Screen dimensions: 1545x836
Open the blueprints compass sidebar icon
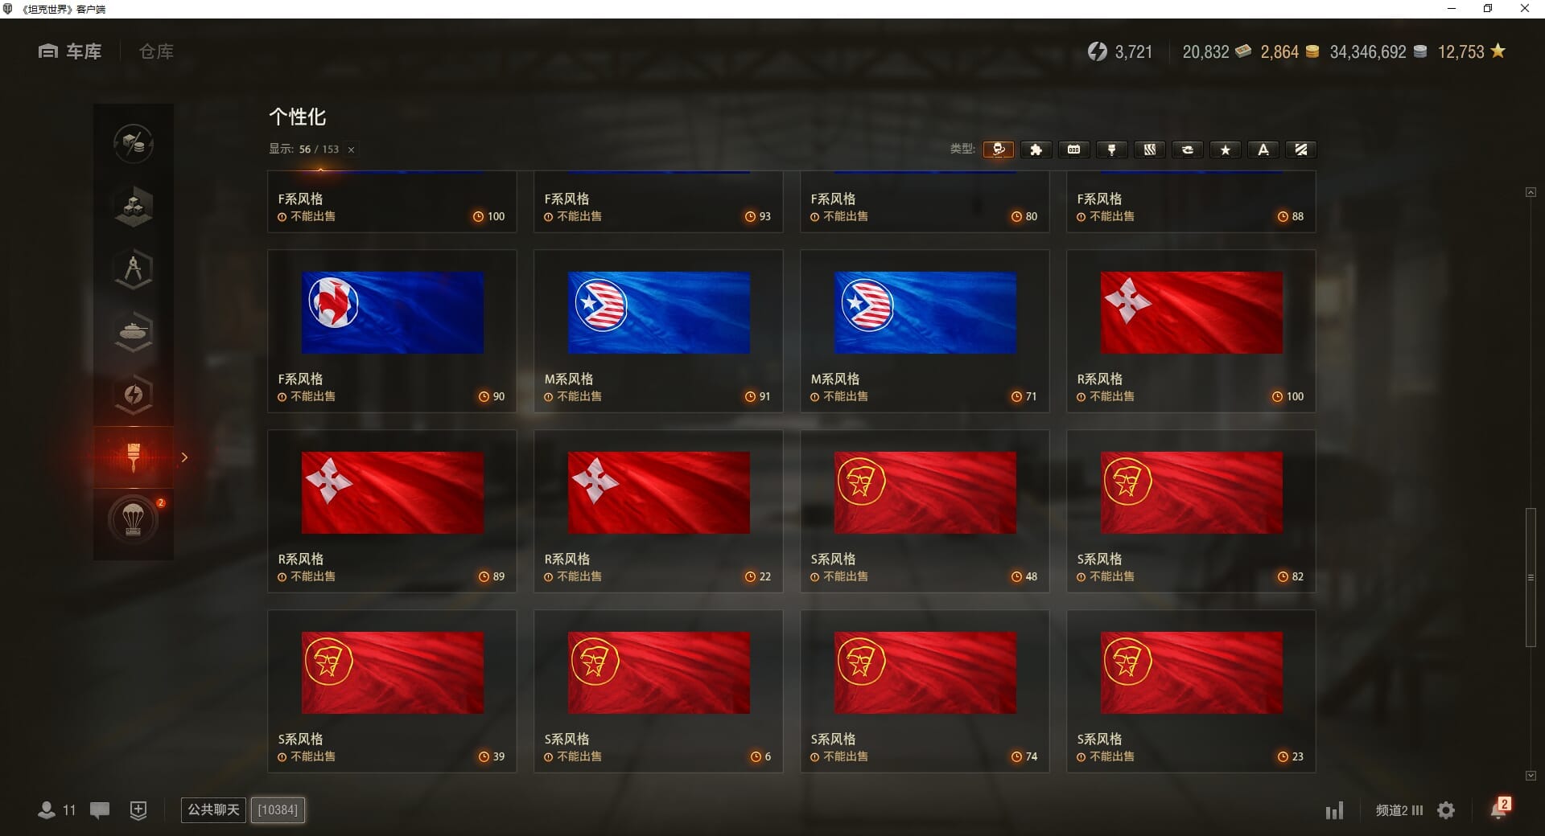134,269
